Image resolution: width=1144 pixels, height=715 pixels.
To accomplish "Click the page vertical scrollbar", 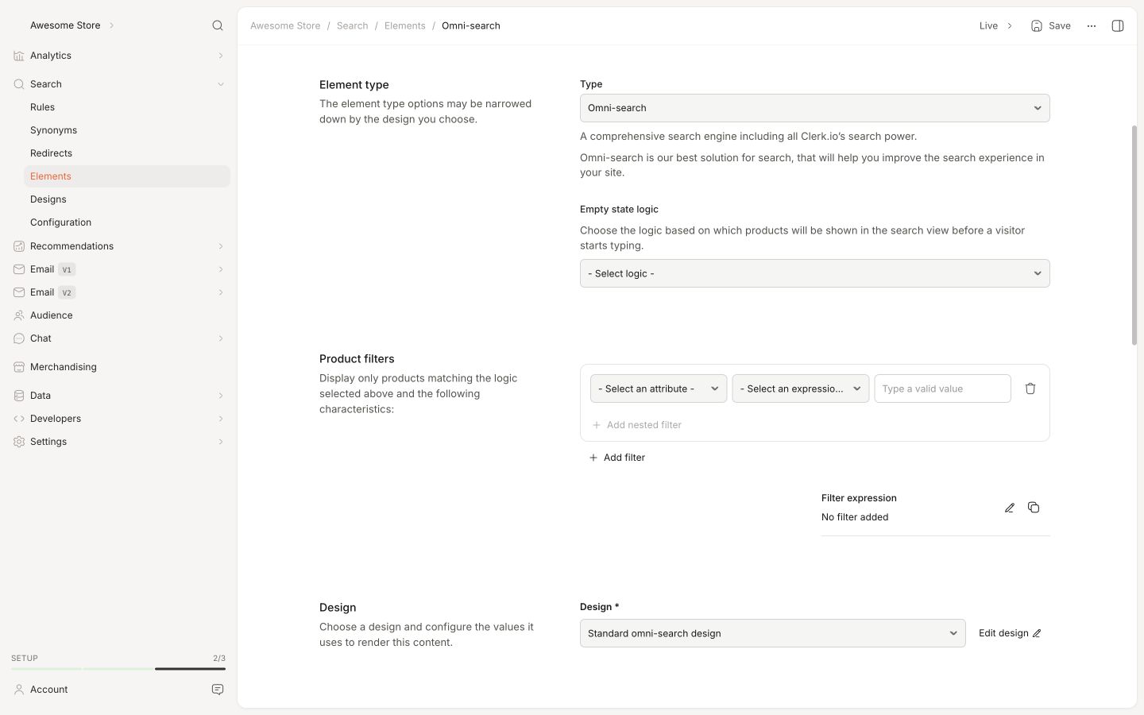I will point(1134,235).
